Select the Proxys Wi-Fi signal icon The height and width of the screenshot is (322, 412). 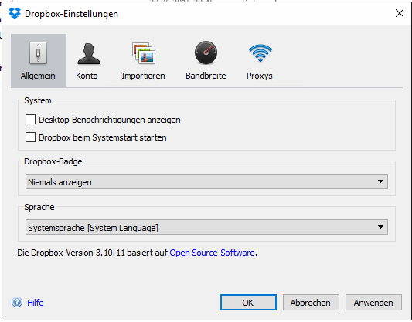click(260, 53)
